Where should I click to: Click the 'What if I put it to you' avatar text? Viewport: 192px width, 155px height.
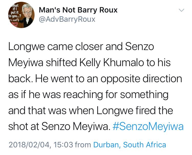pyautogui.click(x=15, y=11)
